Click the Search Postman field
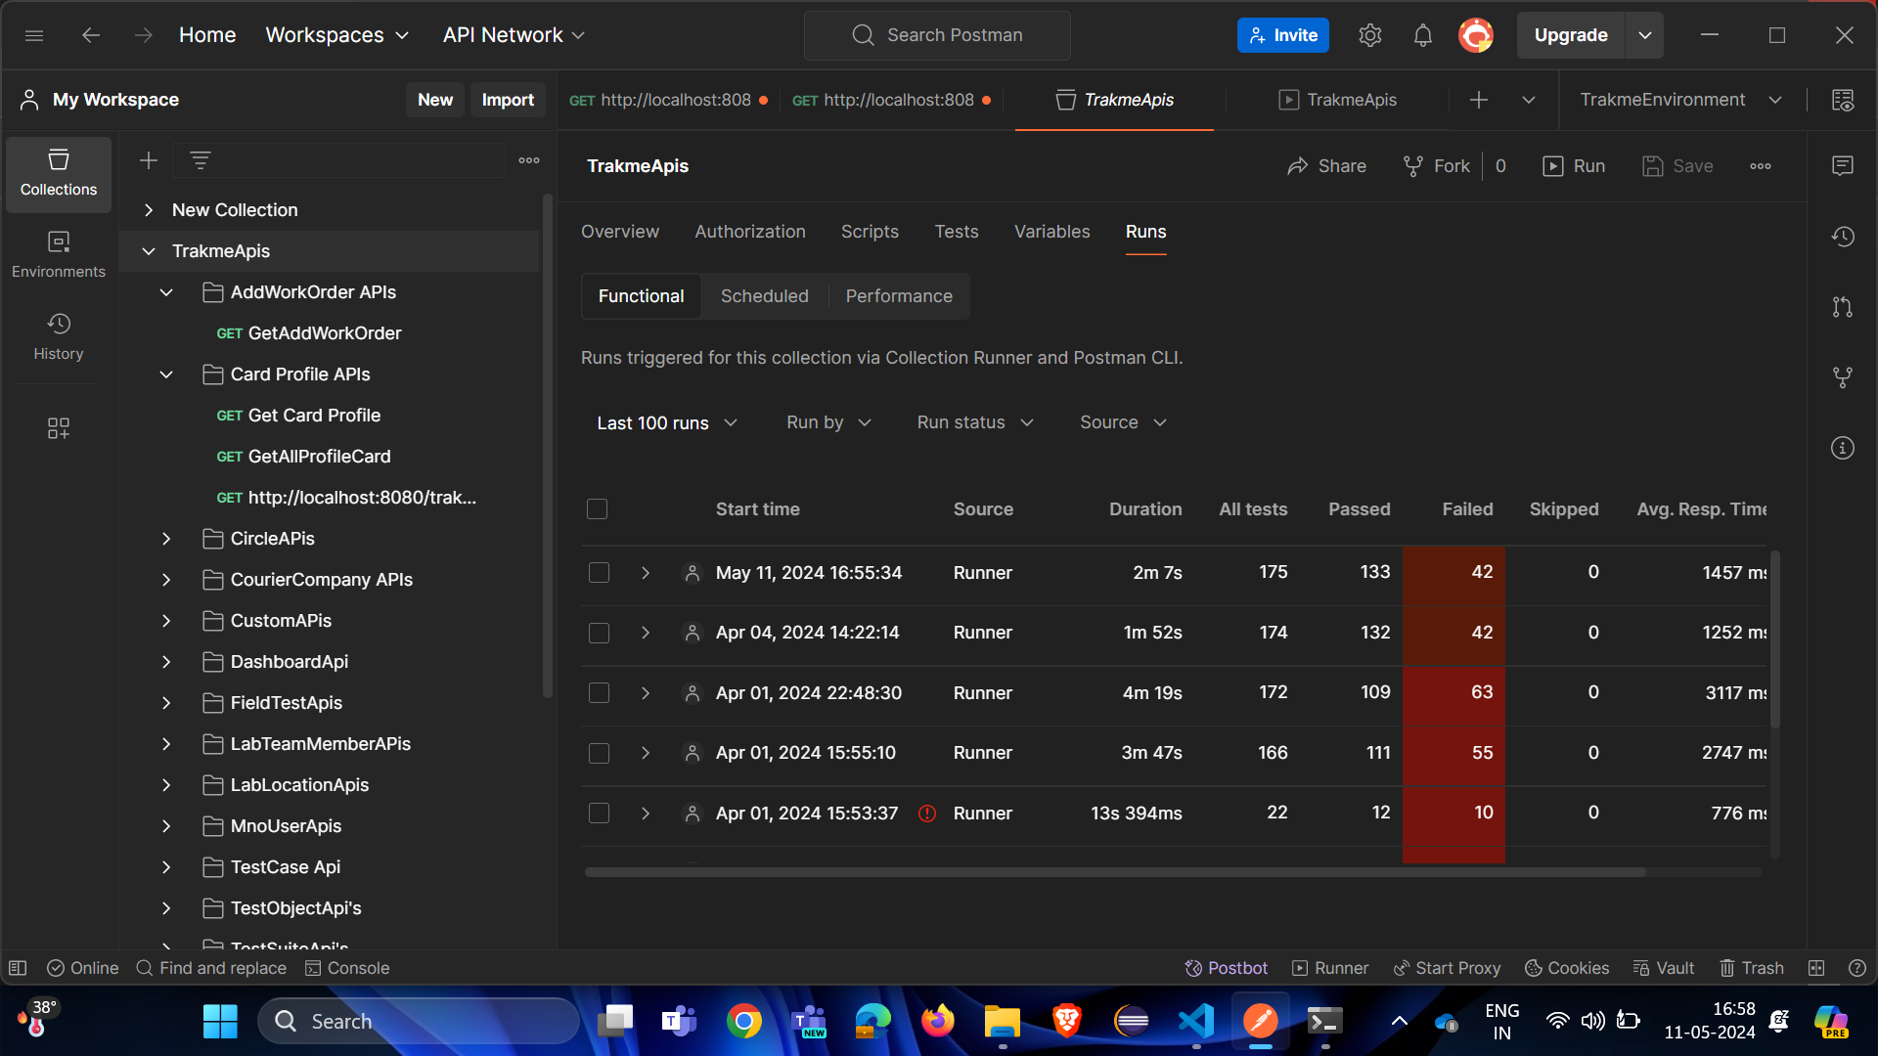 [937, 35]
